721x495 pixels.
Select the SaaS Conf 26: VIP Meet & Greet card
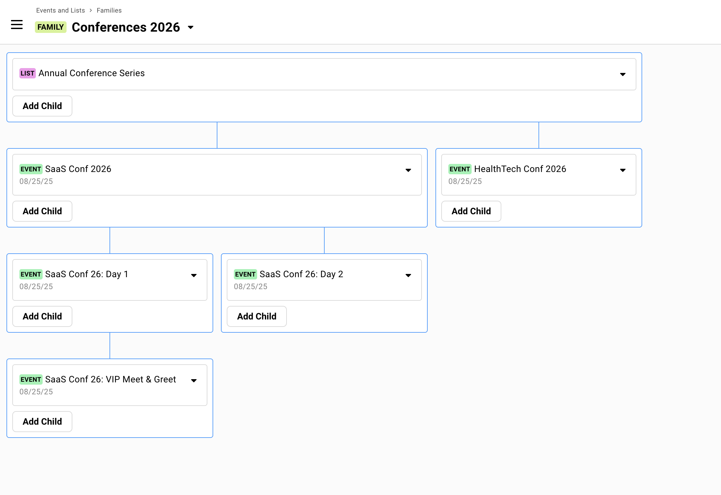click(x=110, y=385)
